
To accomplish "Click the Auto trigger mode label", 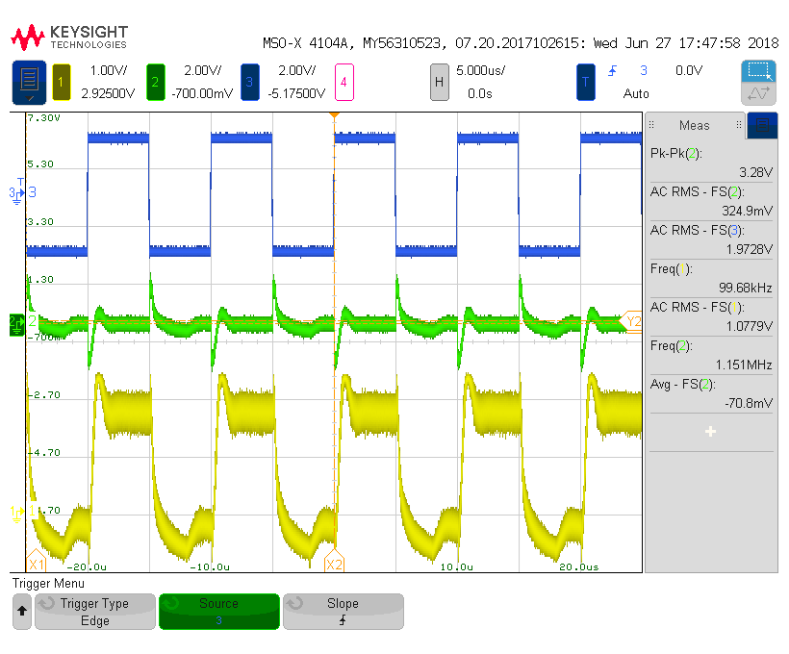I will (x=636, y=93).
